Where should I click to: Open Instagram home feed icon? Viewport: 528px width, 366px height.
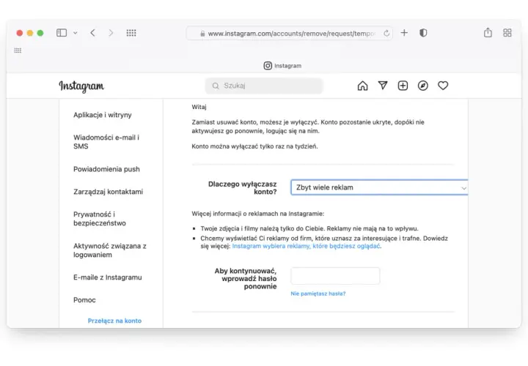[362, 86]
